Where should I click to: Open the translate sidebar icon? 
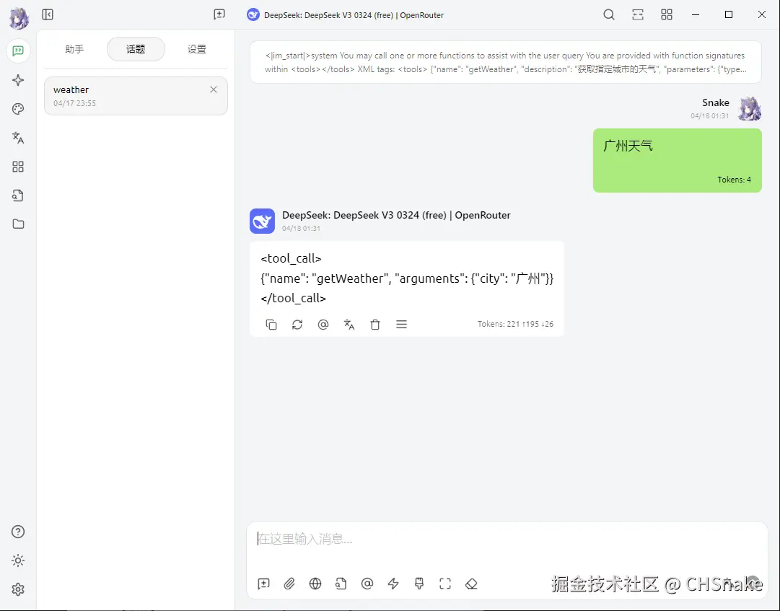click(19, 138)
